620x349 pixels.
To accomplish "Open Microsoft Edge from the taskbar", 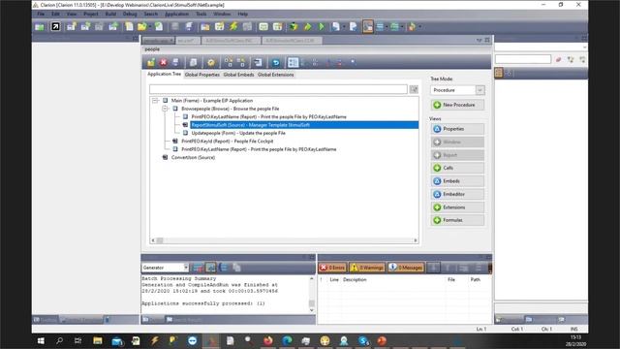I will 287,340.
